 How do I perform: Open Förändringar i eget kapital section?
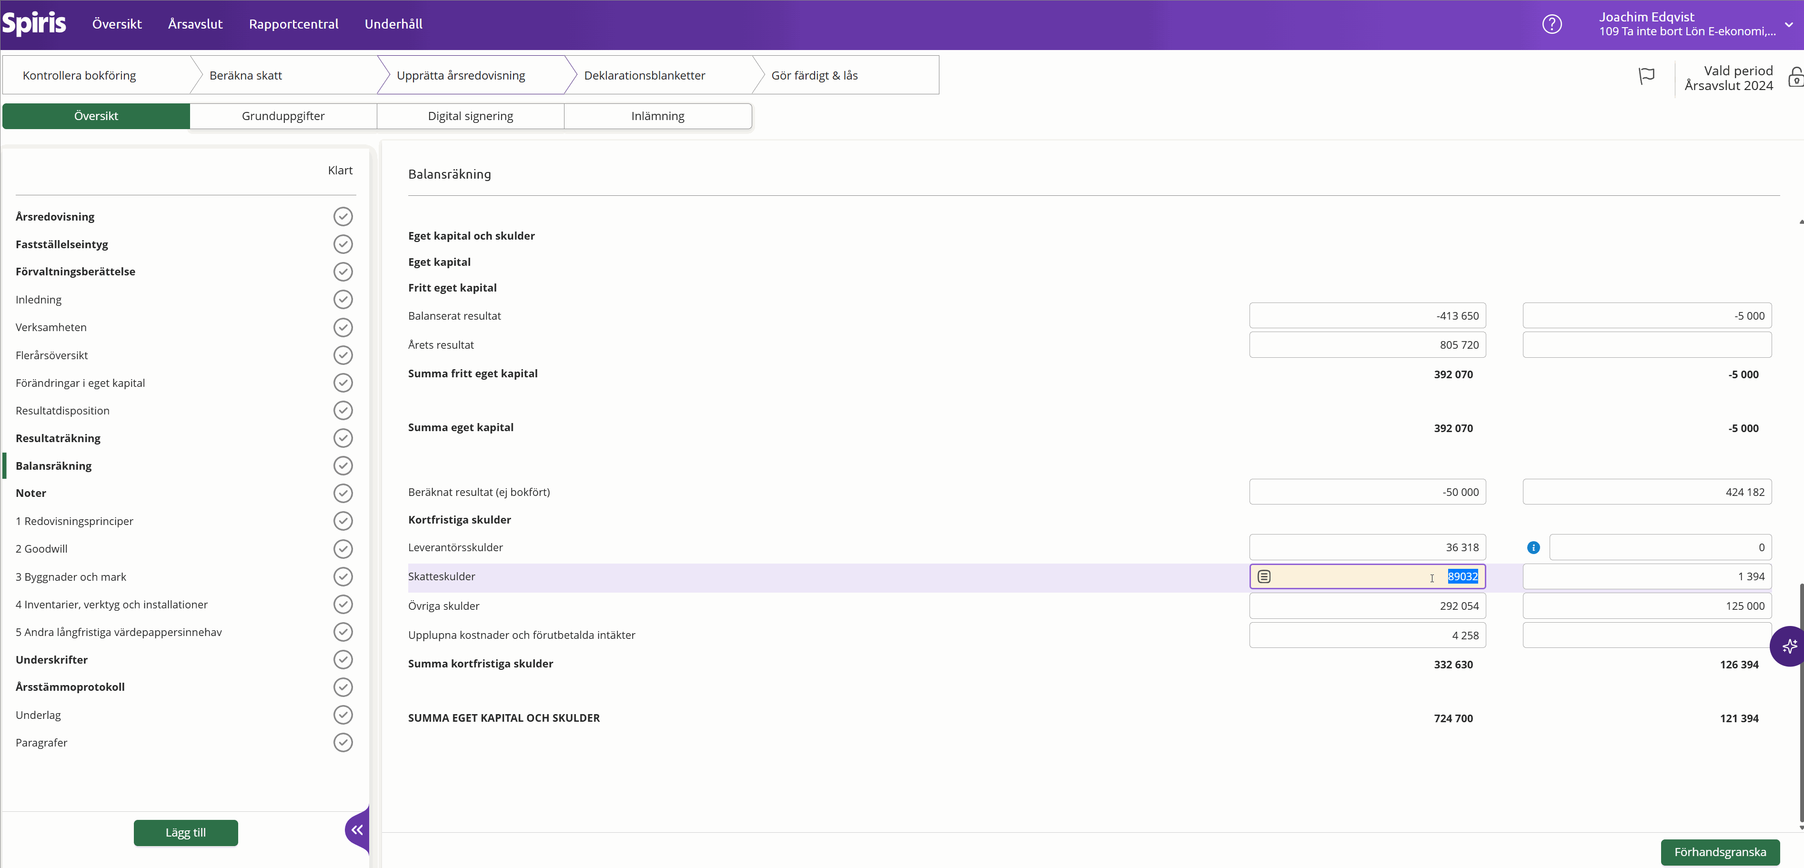pos(81,383)
